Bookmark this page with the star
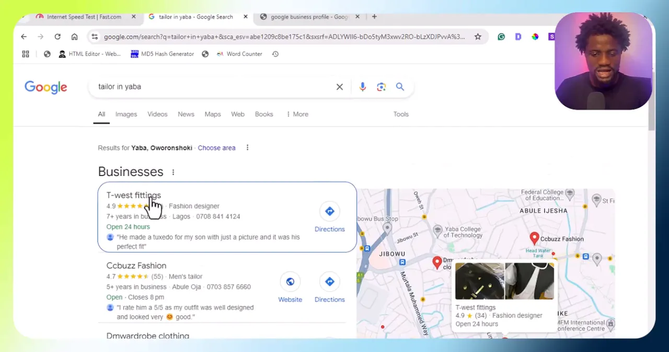The width and height of the screenshot is (669, 352). [x=478, y=37]
